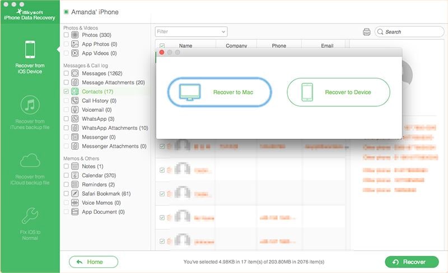Viewport: 448px width, 273px height.
Task: Click the WhatsApp icon
Action: coord(75,119)
